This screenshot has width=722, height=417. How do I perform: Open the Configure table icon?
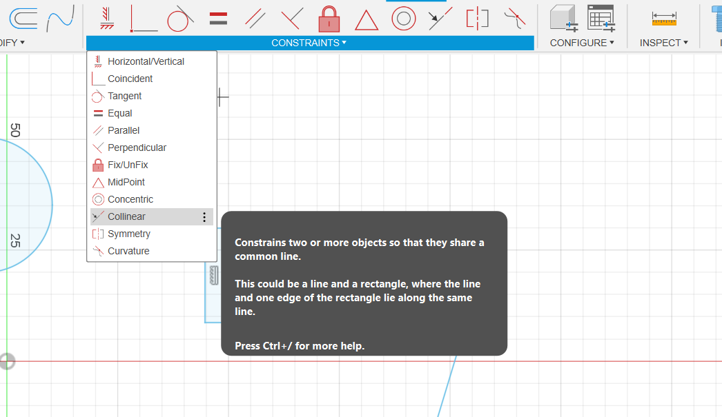point(601,19)
